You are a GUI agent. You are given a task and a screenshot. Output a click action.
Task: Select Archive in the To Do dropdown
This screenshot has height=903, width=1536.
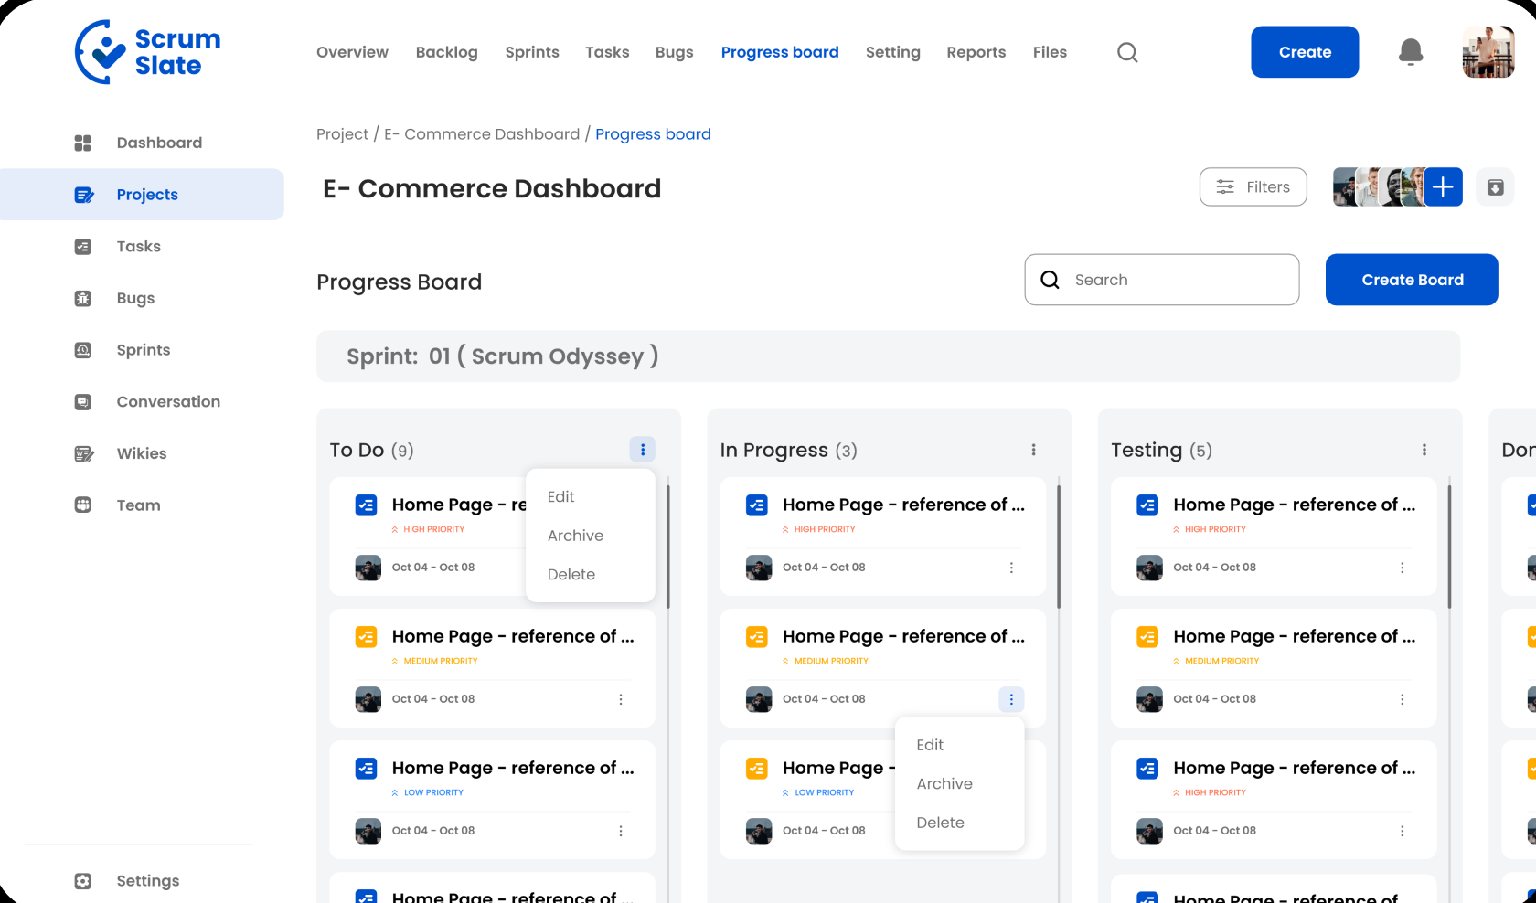click(575, 536)
